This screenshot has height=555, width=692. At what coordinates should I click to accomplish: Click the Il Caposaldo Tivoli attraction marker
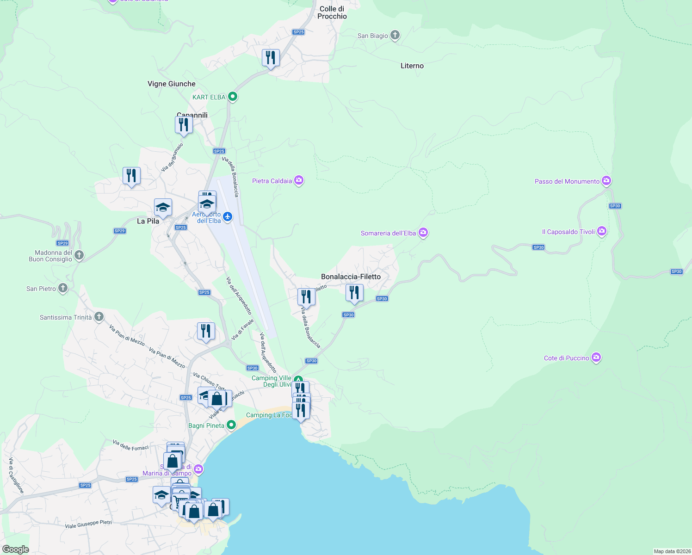tap(601, 231)
